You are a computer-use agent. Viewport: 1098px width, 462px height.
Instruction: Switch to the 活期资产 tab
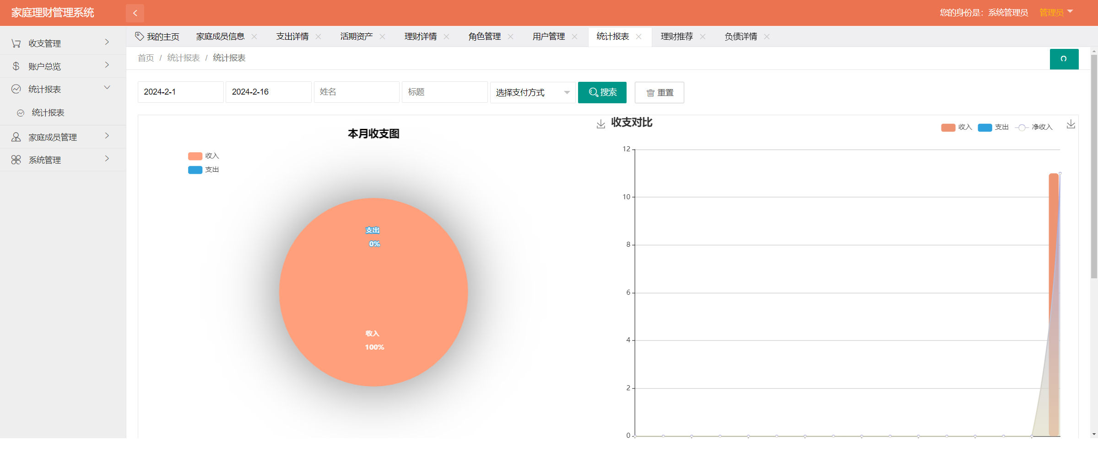[x=357, y=37]
